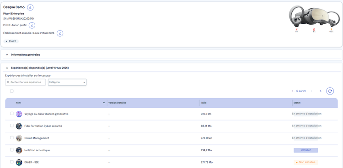Click the DAHER - SSE name
This screenshot has width=343, height=168.
pyautogui.click(x=32, y=163)
